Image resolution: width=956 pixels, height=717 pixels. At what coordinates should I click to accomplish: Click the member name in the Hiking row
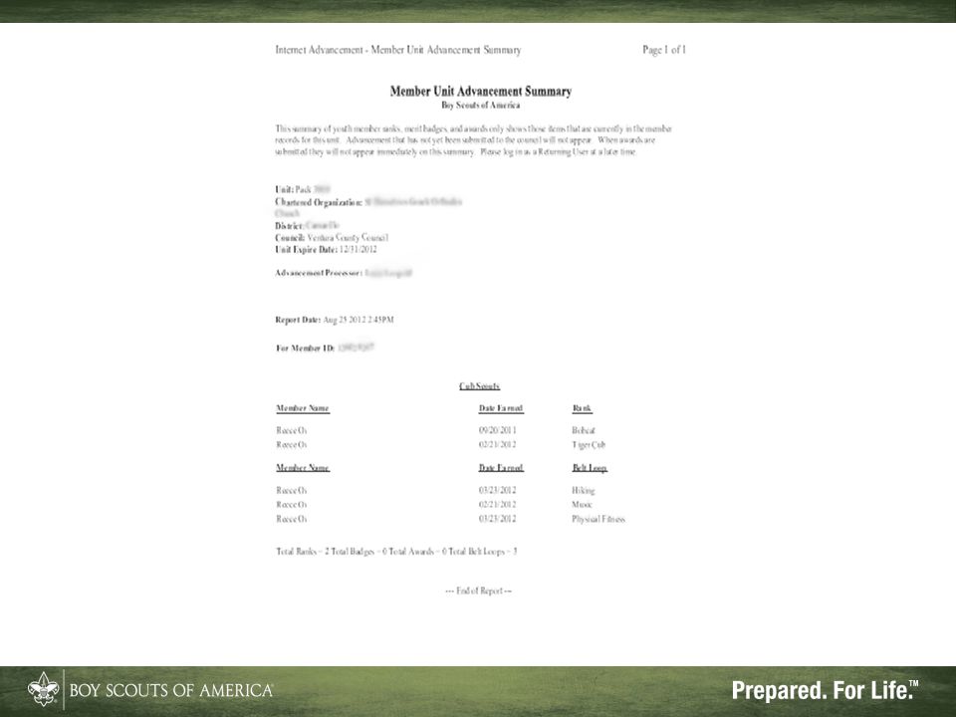pos(292,490)
